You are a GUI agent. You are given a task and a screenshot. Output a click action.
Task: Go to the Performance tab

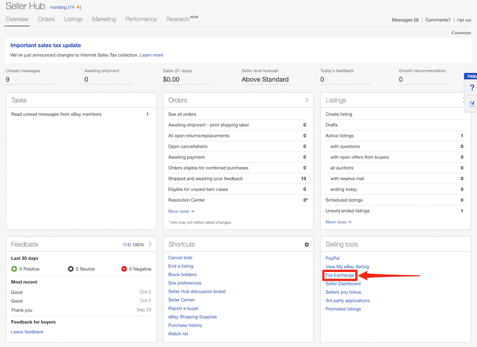point(141,19)
